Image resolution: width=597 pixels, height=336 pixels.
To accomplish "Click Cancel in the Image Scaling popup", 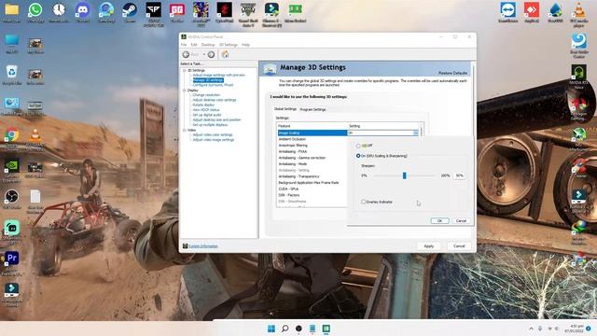I will (x=461, y=220).
